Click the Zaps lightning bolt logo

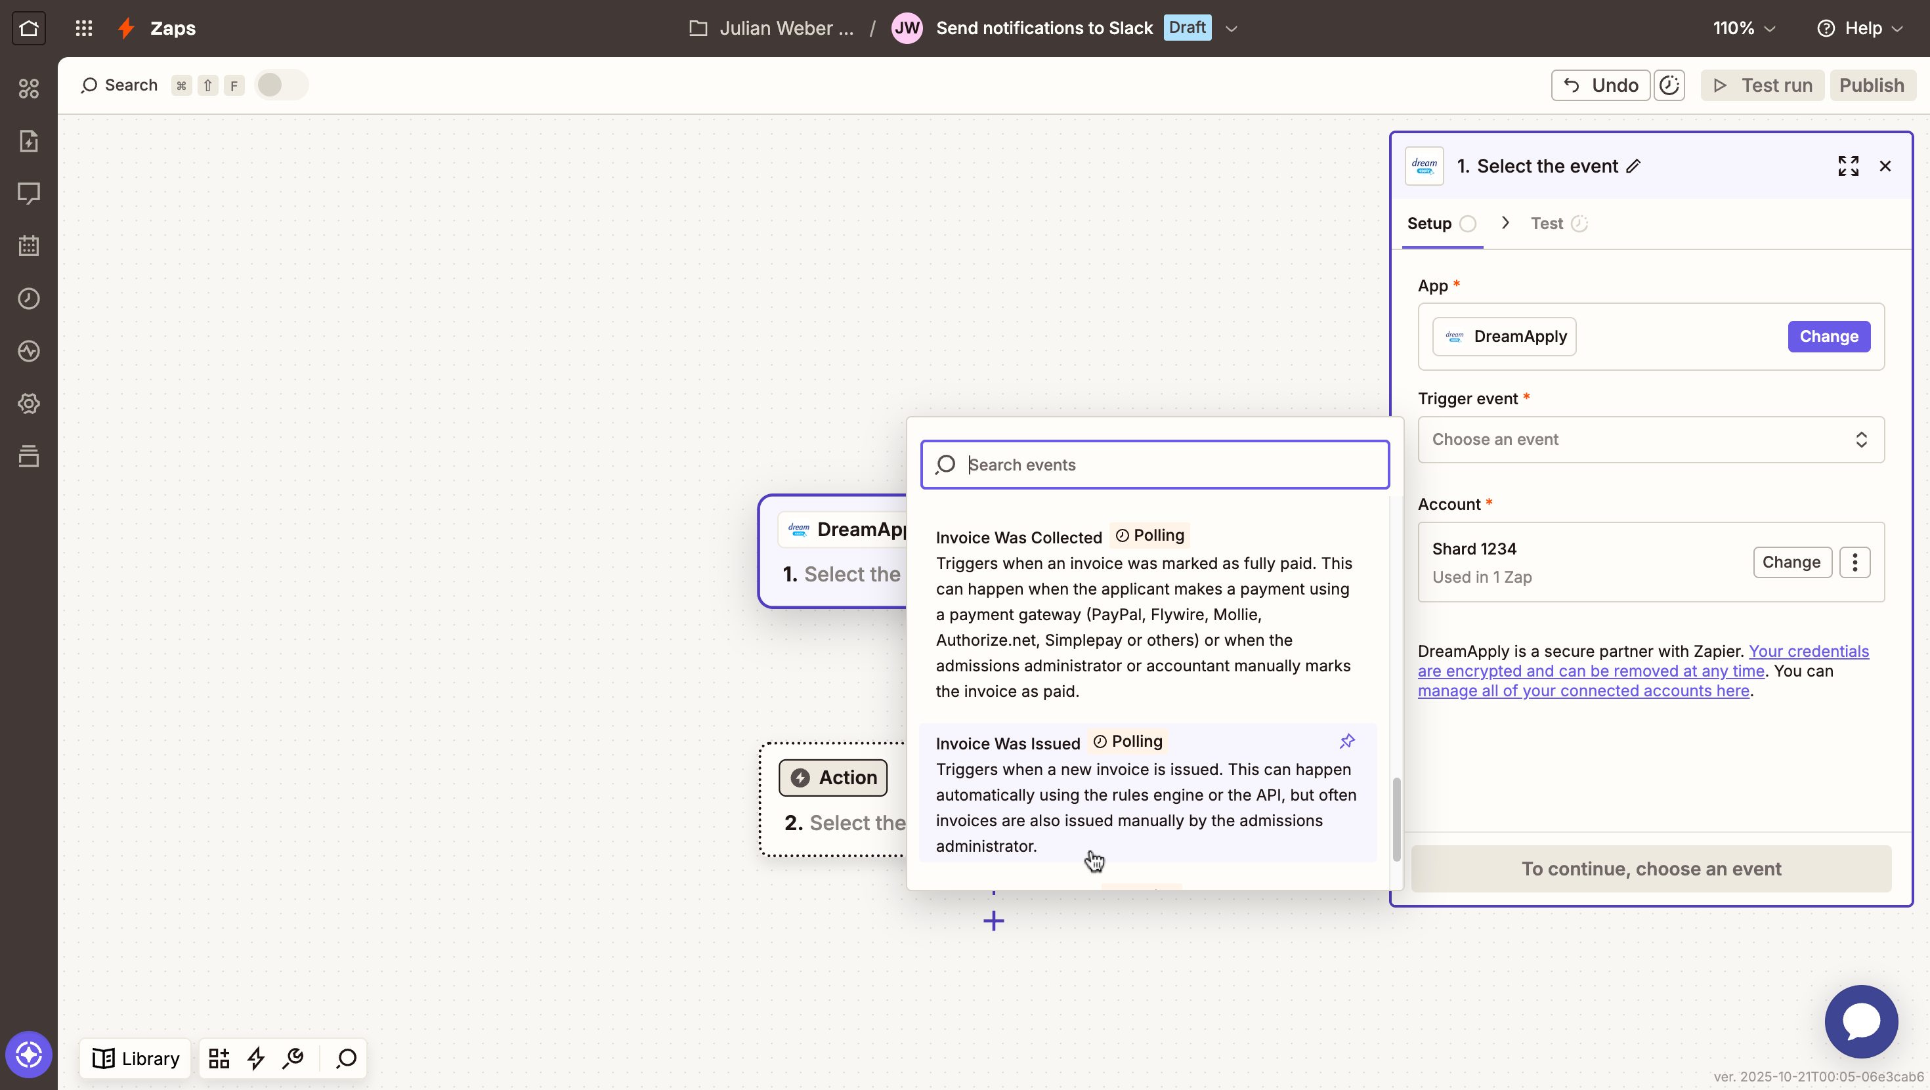(x=126, y=28)
